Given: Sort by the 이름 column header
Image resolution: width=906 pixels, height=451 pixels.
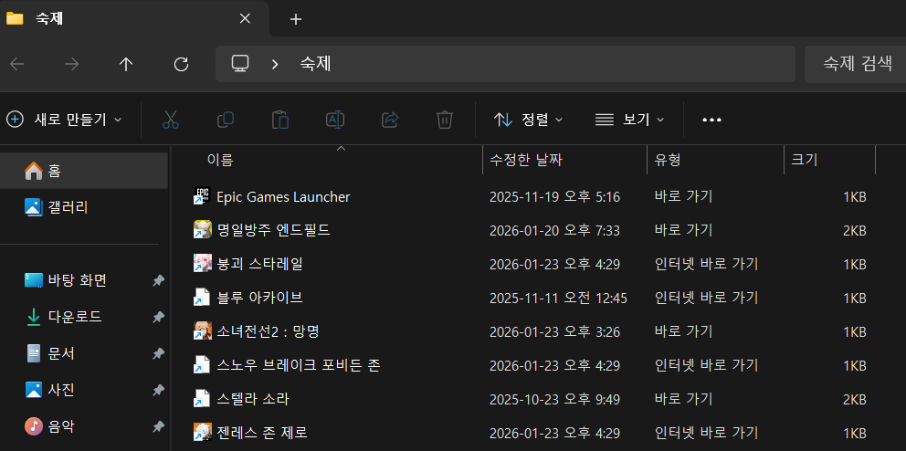Looking at the screenshot, I should click(219, 160).
